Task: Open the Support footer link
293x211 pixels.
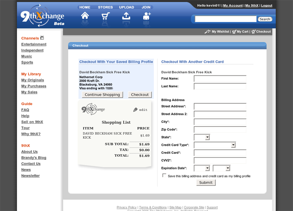Action: click(212, 207)
